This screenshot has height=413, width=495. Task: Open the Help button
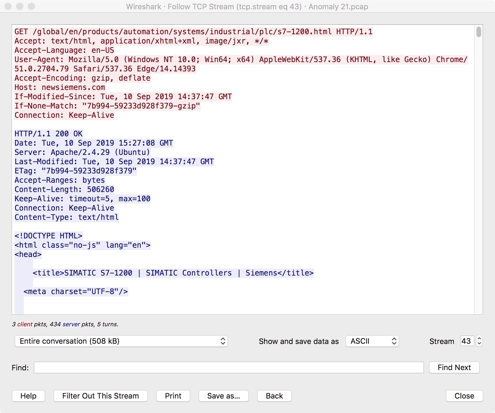(28, 396)
